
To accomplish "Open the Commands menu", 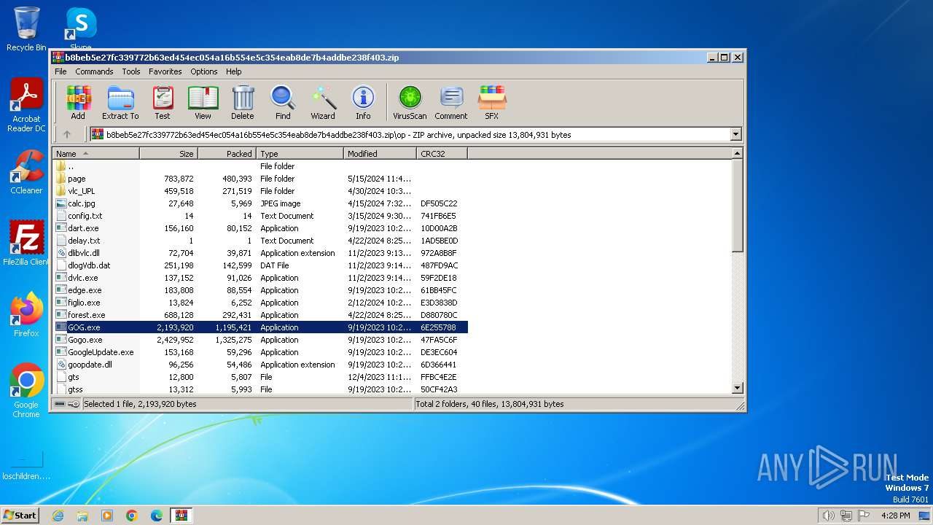I will point(94,71).
